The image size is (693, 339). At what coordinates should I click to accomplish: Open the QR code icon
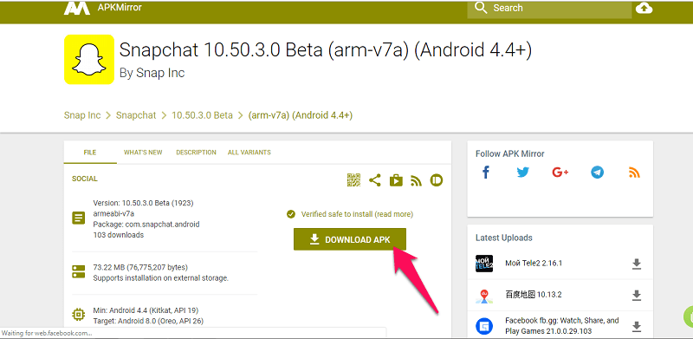353,180
